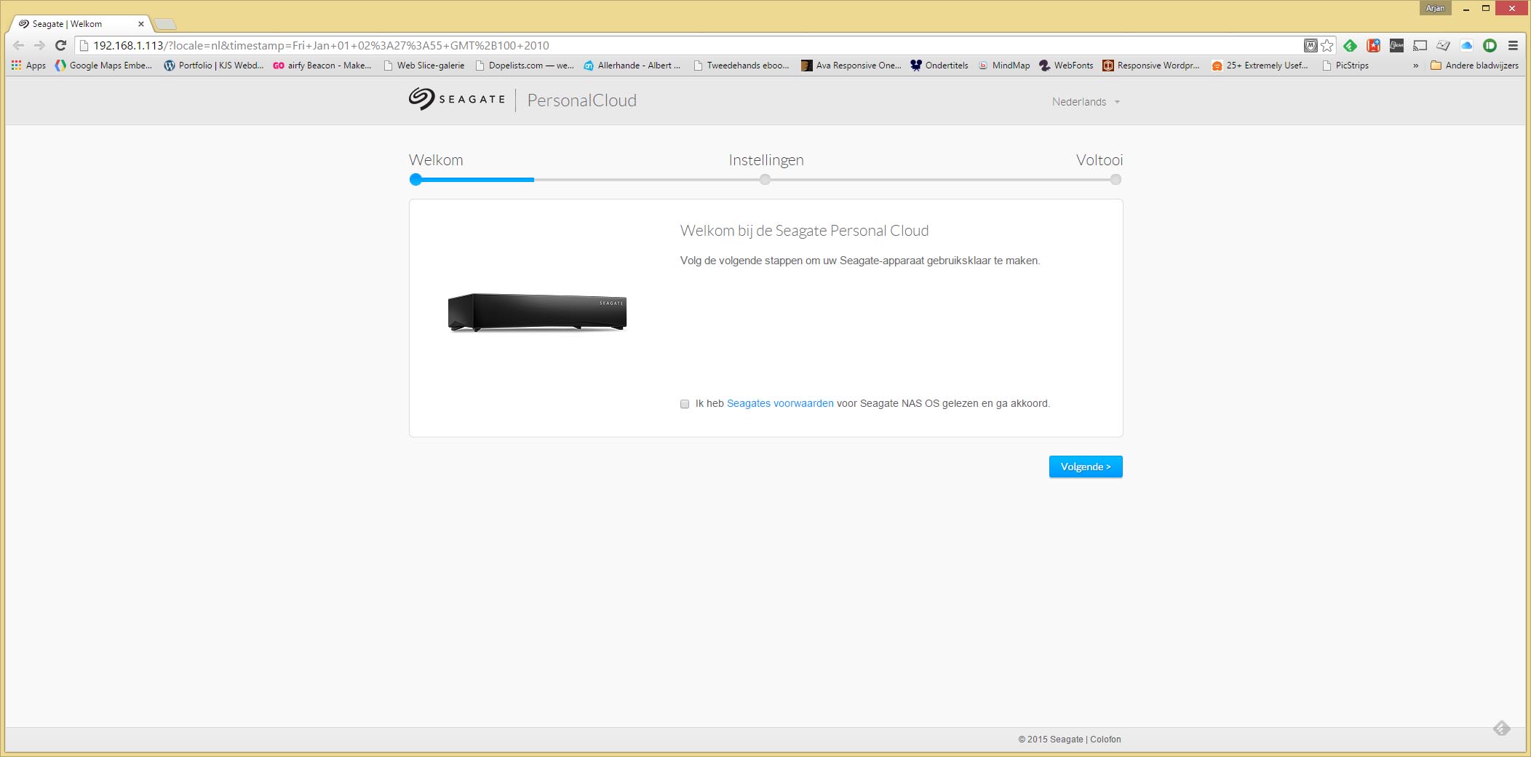Image resolution: width=1531 pixels, height=757 pixels.
Task: Open Web Slice-galerie bookmark
Action: (423, 66)
